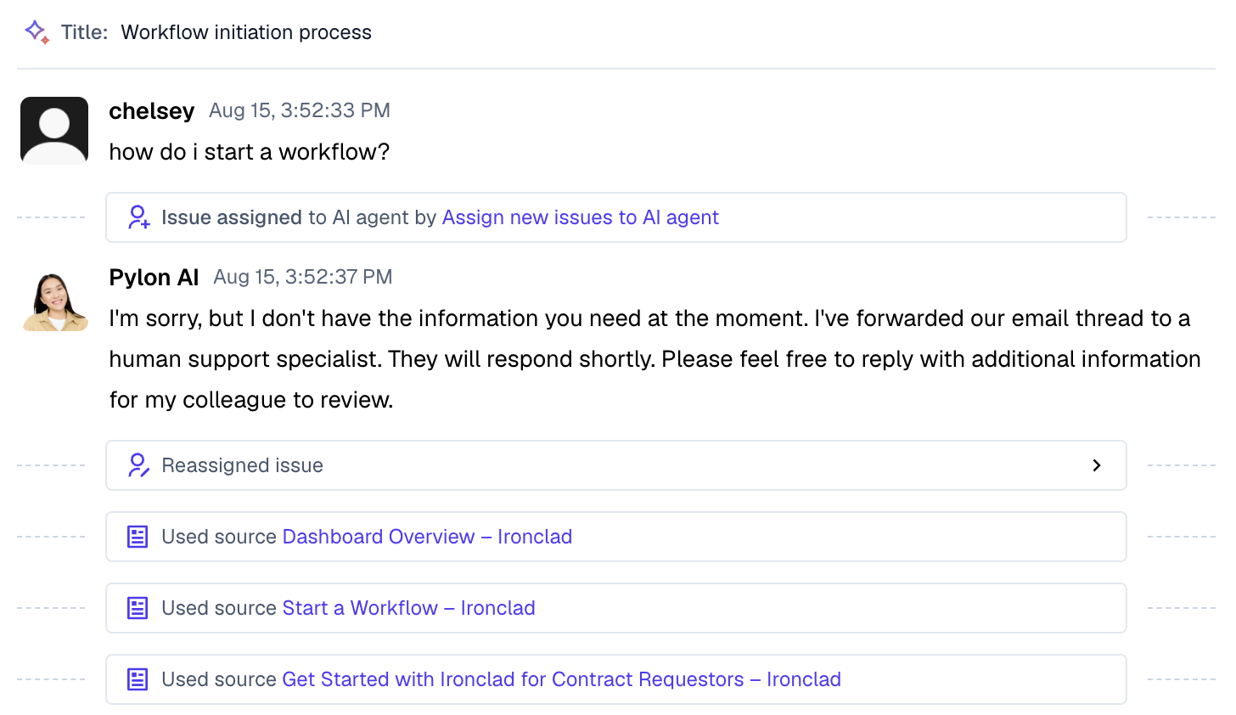Click the Reassigned issue label text
Screen dimensions: 1236x715
coord(243,465)
